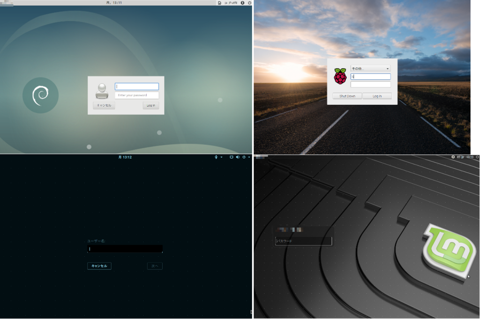Click the network icon on the dark GNOME panel

[232, 157]
